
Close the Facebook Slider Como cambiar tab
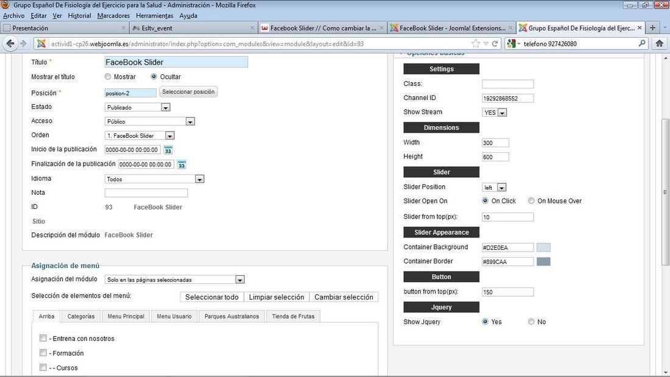point(381,28)
